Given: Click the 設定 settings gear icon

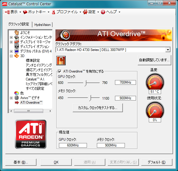Looking at the screenshot, I should click(85, 12).
